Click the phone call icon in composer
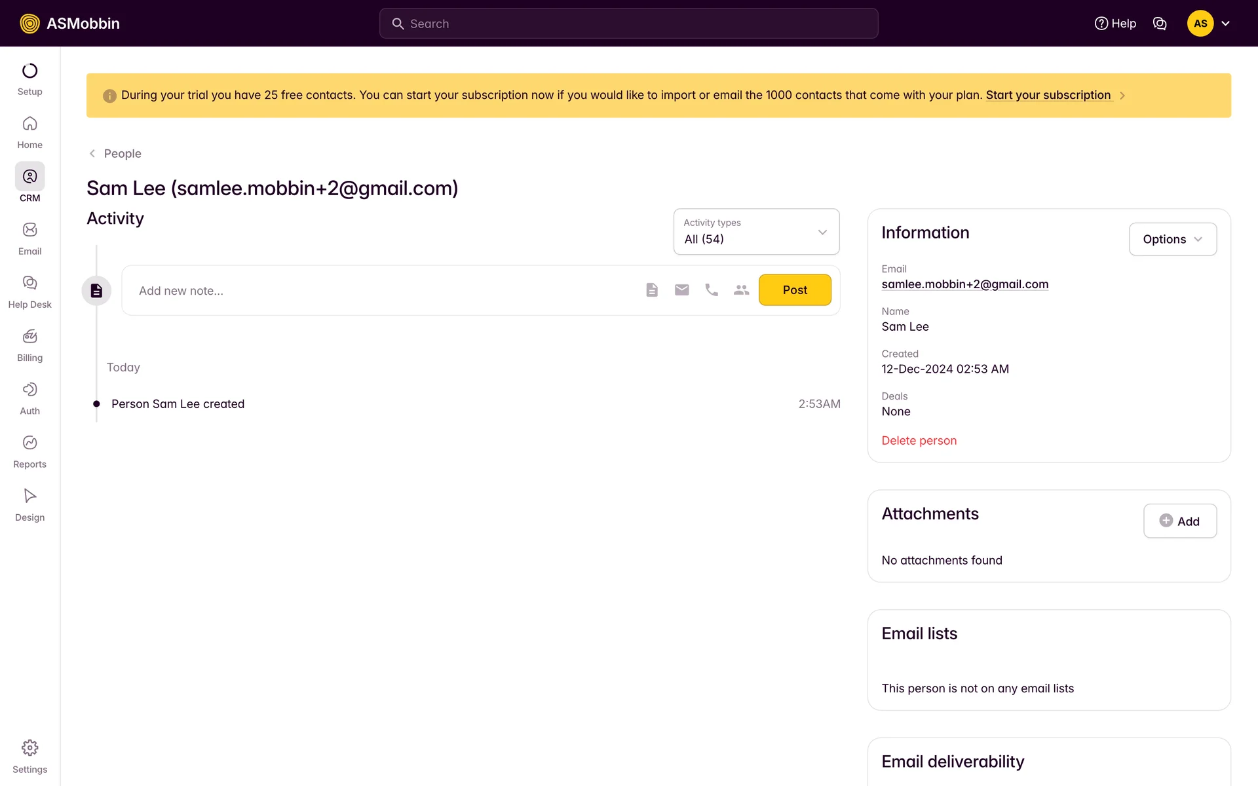This screenshot has width=1258, height=786. pos(712,290)
